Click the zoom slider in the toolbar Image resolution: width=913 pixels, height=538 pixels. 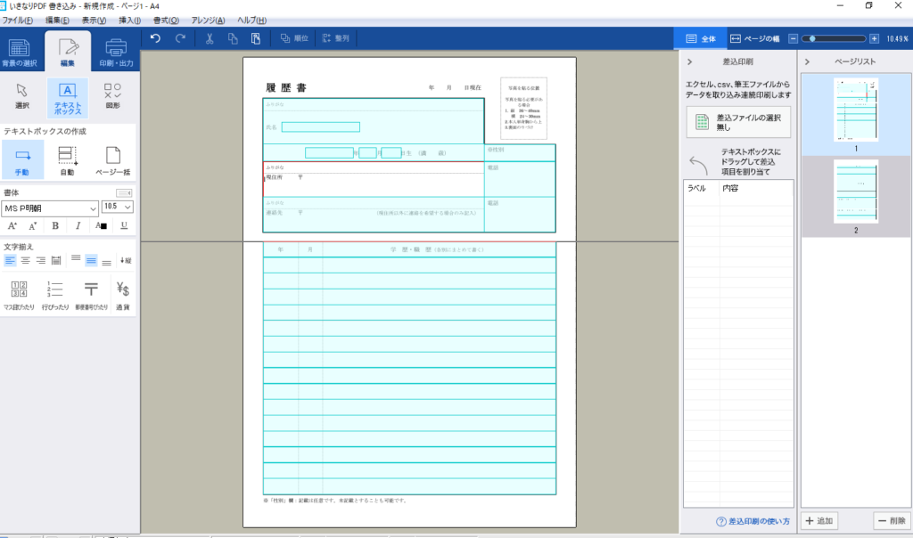[834, 38]
